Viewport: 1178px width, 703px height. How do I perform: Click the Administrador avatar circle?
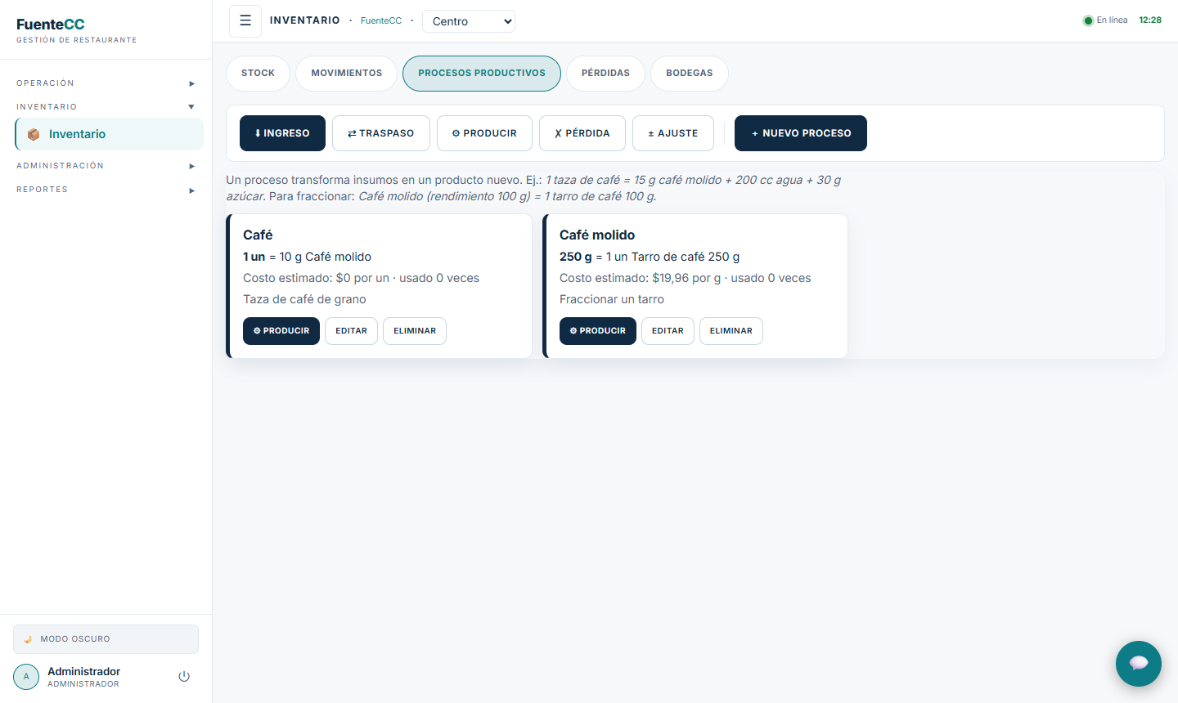[x=26, y=677]
